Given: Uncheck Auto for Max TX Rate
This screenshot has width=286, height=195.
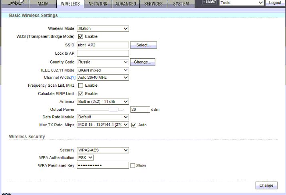Looking at the screenshot, I should pos(134,125).
